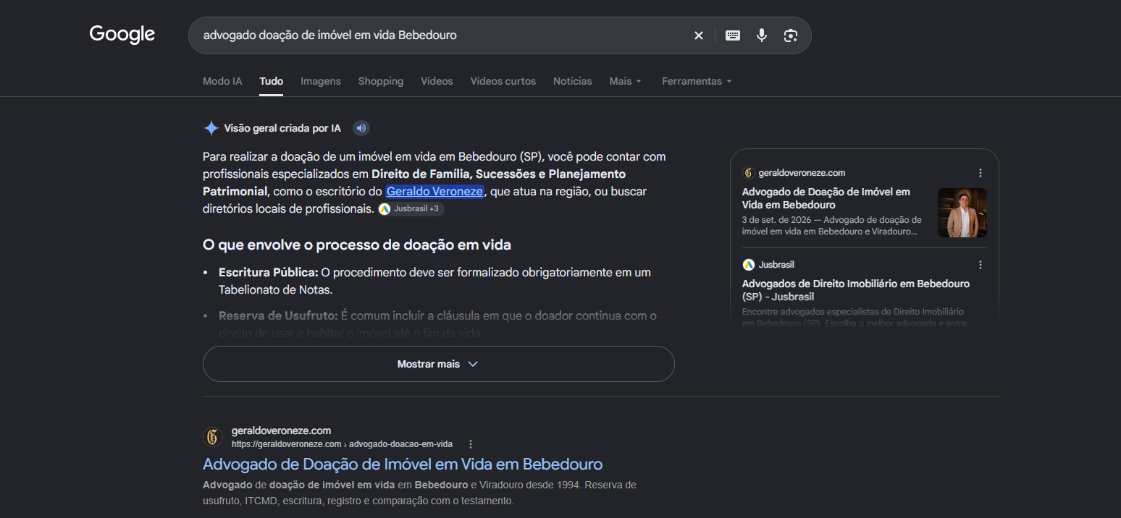Clear the search query with the X icon
Screen dimensions: 1121x518
point(699,35)
